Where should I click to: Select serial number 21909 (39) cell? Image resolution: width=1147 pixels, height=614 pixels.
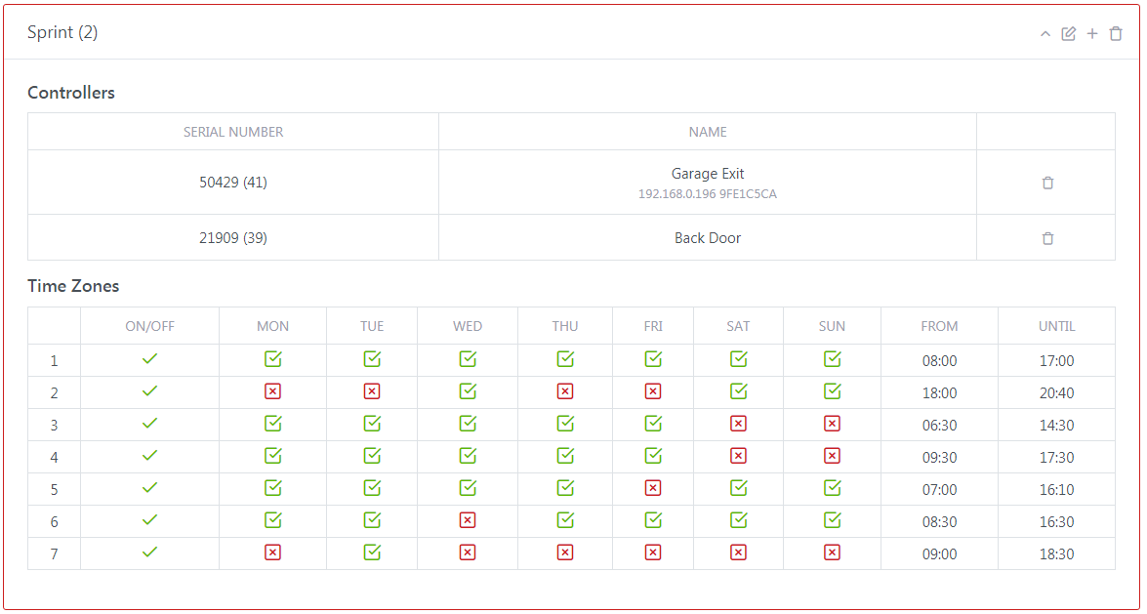(x=233, y=238)
